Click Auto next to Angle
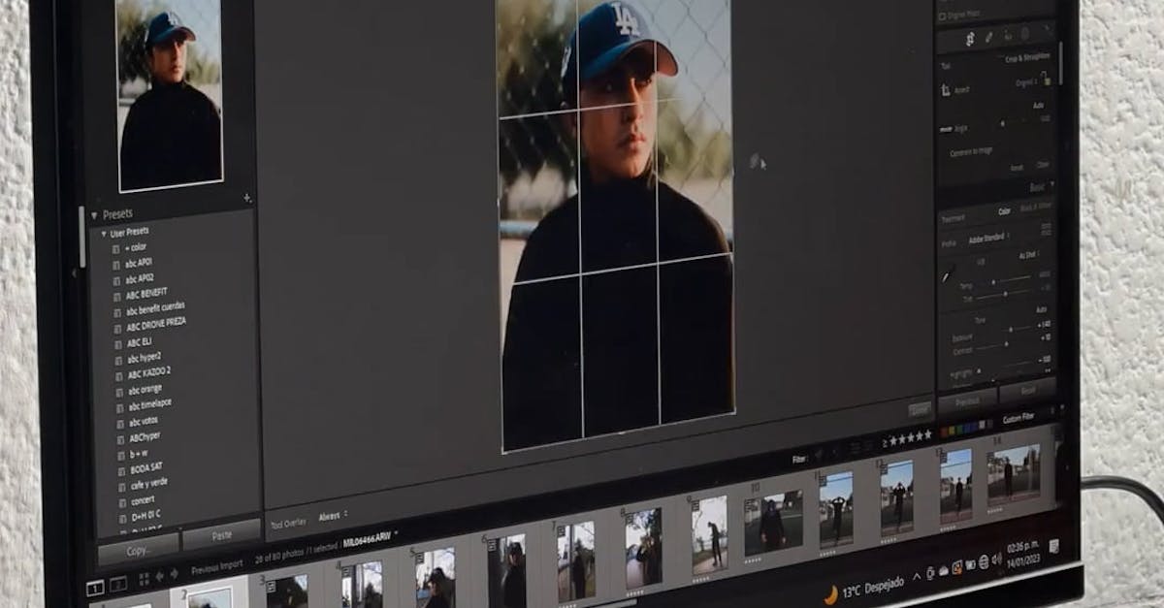 (1038, 104)
